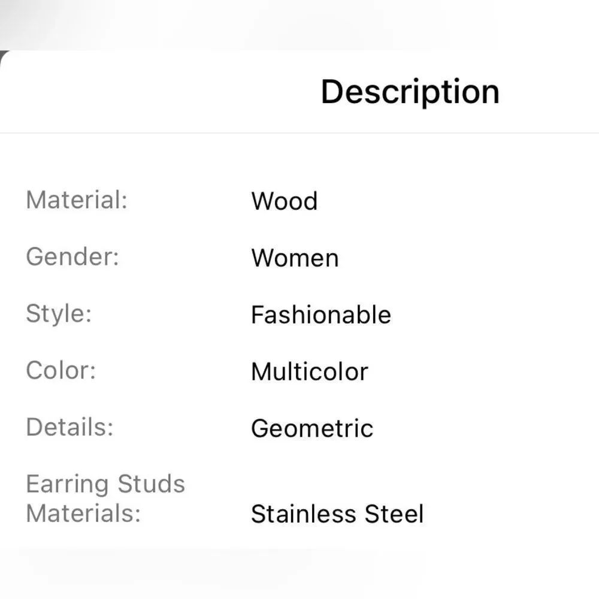Click the Color: label
This screenshot has height=599, width=599.
click(x=61, y=370)
